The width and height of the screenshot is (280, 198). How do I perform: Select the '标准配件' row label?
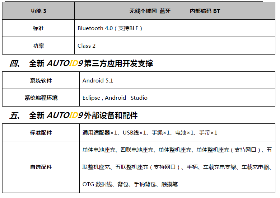click(x=41, y=132)
